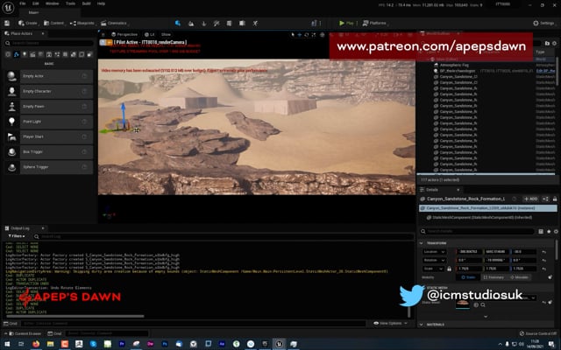
Task: Select Point Light entry
Action: click(49, 122)
